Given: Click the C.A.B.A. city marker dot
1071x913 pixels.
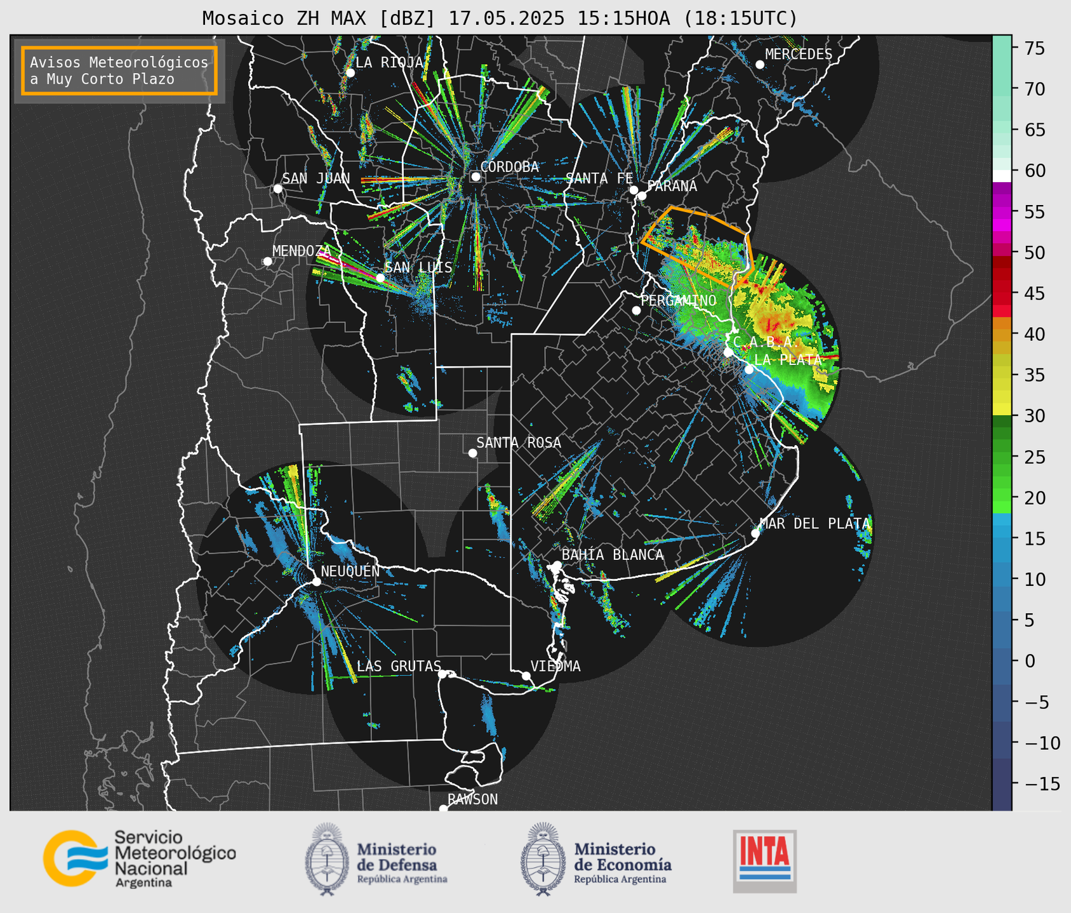Looking at the screenshot, I should pyautogui.click(x=728, y=352).
